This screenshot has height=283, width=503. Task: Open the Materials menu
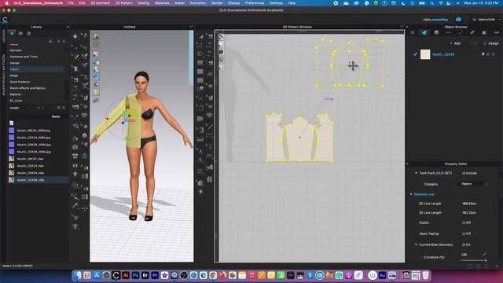point(162,3)
